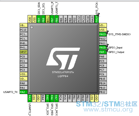
Task: Click the PB11 pin
Action: (88, 98)
